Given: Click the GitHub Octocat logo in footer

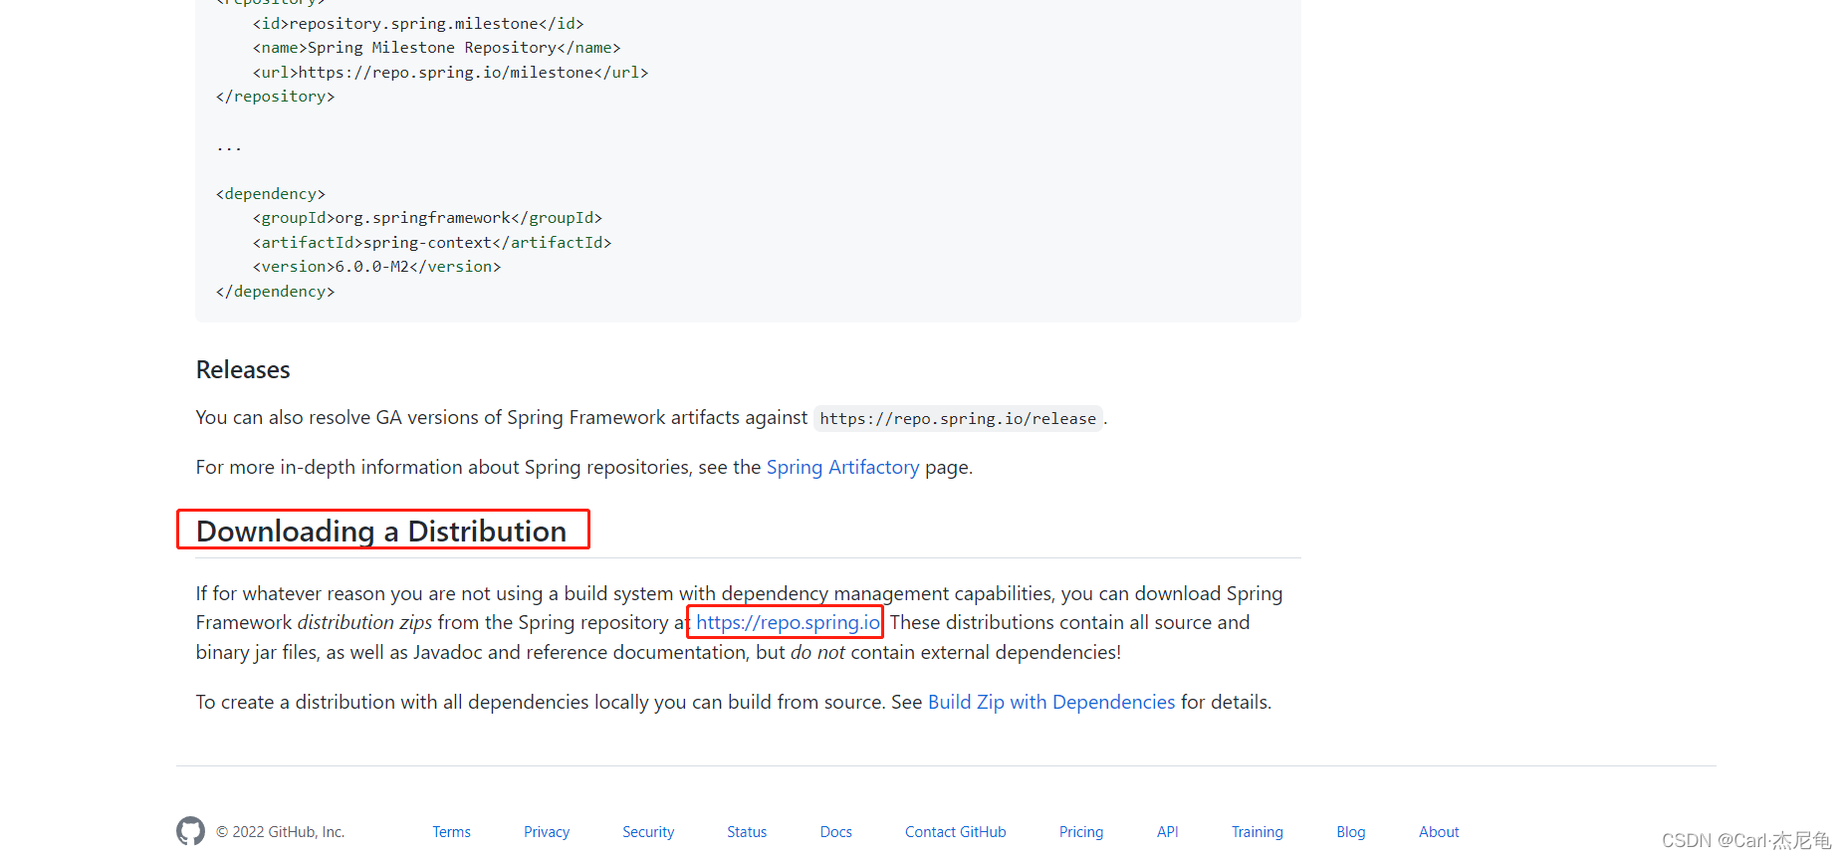Looking at the screenshot, I should coord(190,831).
